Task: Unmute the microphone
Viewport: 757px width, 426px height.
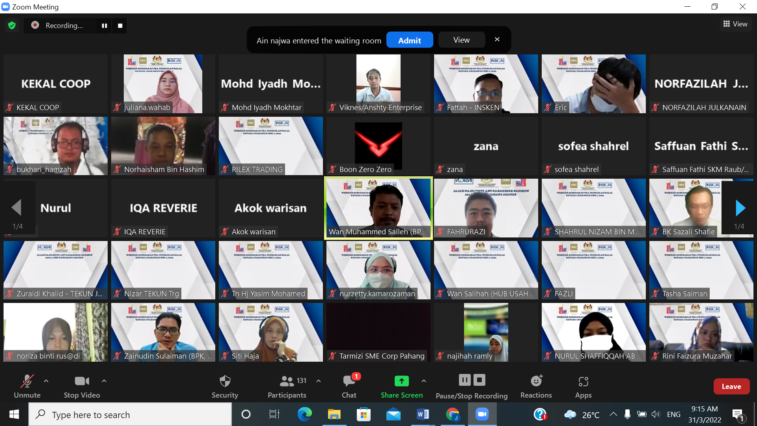Action: [x=27, y=386]
